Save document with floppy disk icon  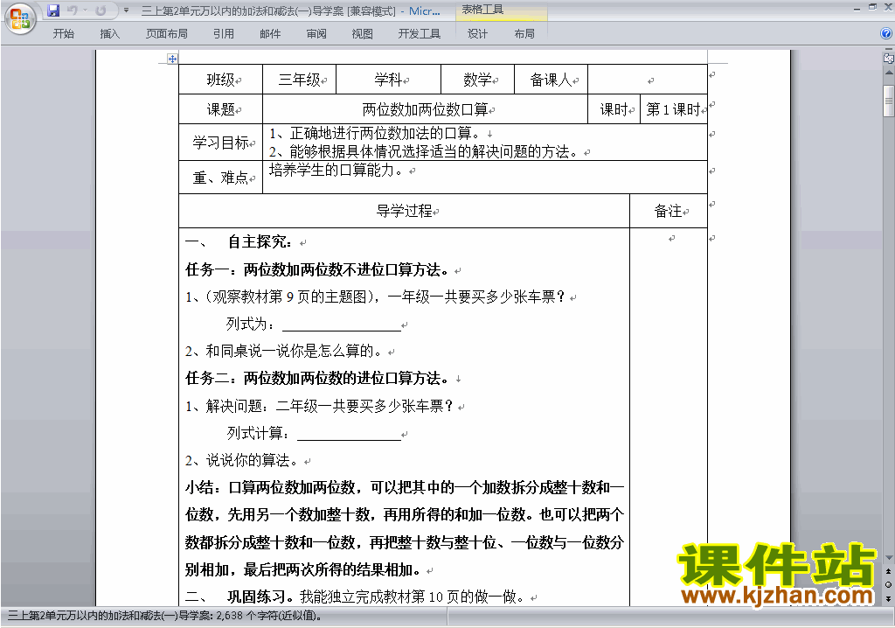click(x=53, y=10)
